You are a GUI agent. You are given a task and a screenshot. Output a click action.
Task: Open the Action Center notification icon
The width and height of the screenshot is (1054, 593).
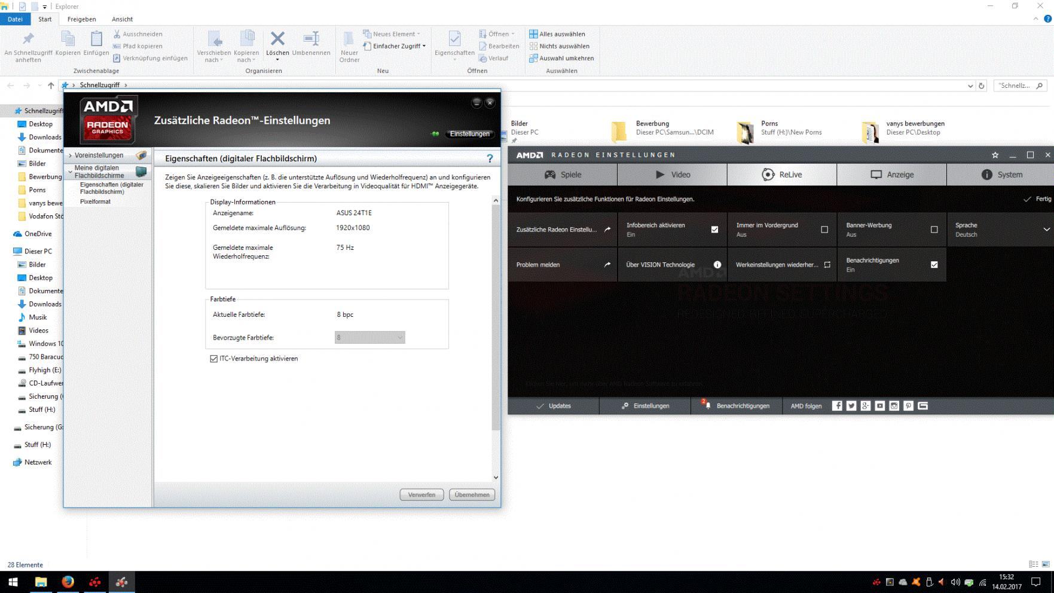[x=1036, y=582]
